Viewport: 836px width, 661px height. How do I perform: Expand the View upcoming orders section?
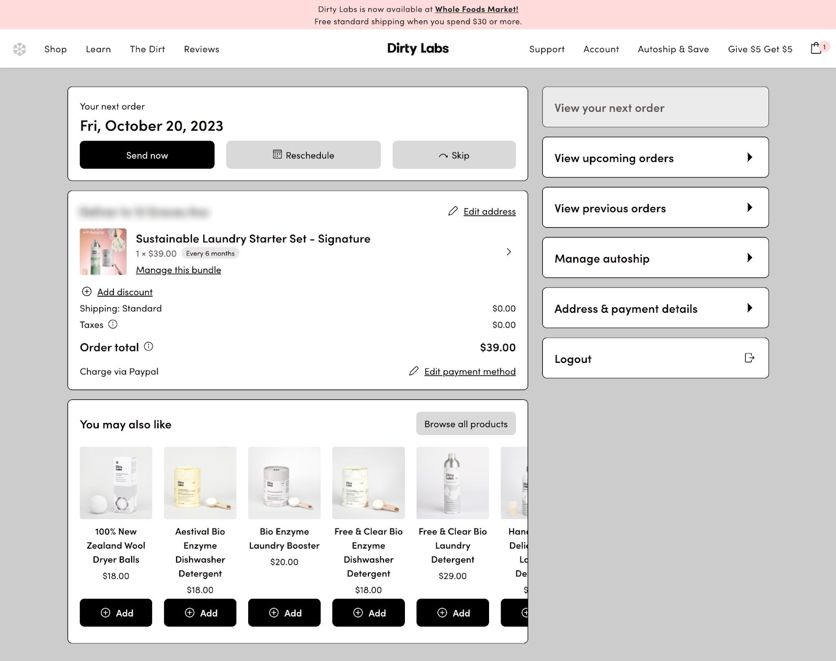(x=751, y=157)
